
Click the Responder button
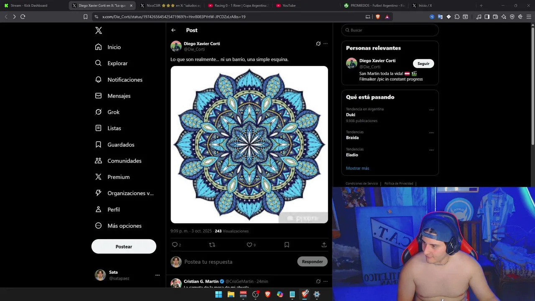tap(312, 262)
